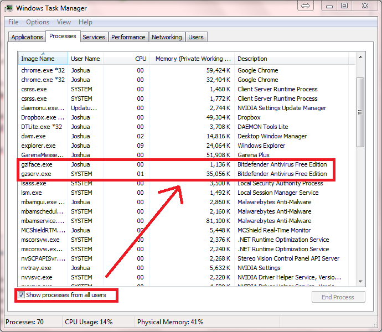Sort by Description column header
382x332 pixels.
tap(291, 59)
